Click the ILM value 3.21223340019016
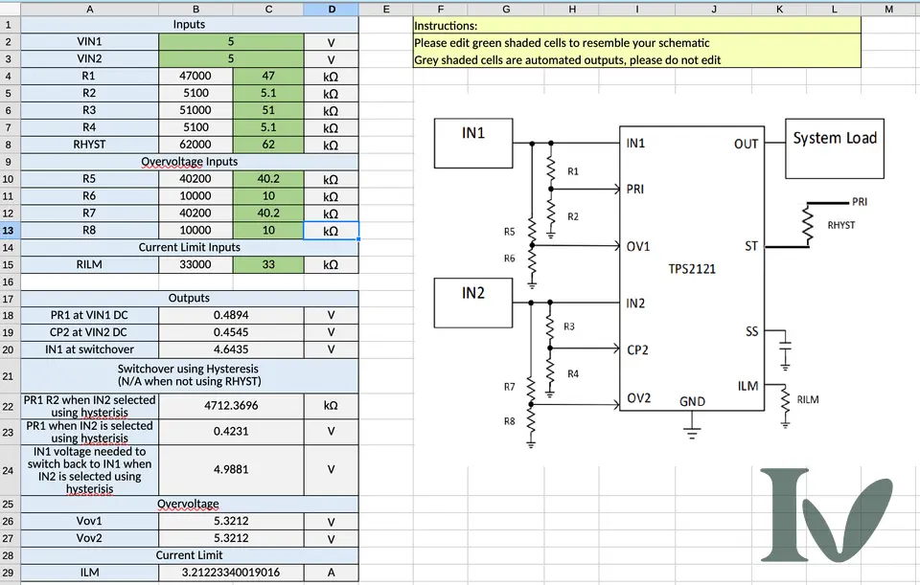 [x=231, y=573]
